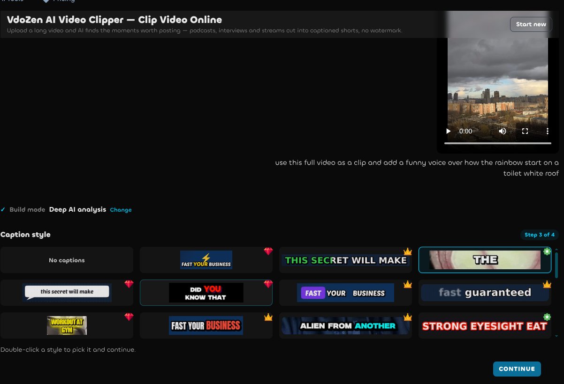Click the CONTINUE button
Screen dimensions: 564x384
(x=517, y=369)
